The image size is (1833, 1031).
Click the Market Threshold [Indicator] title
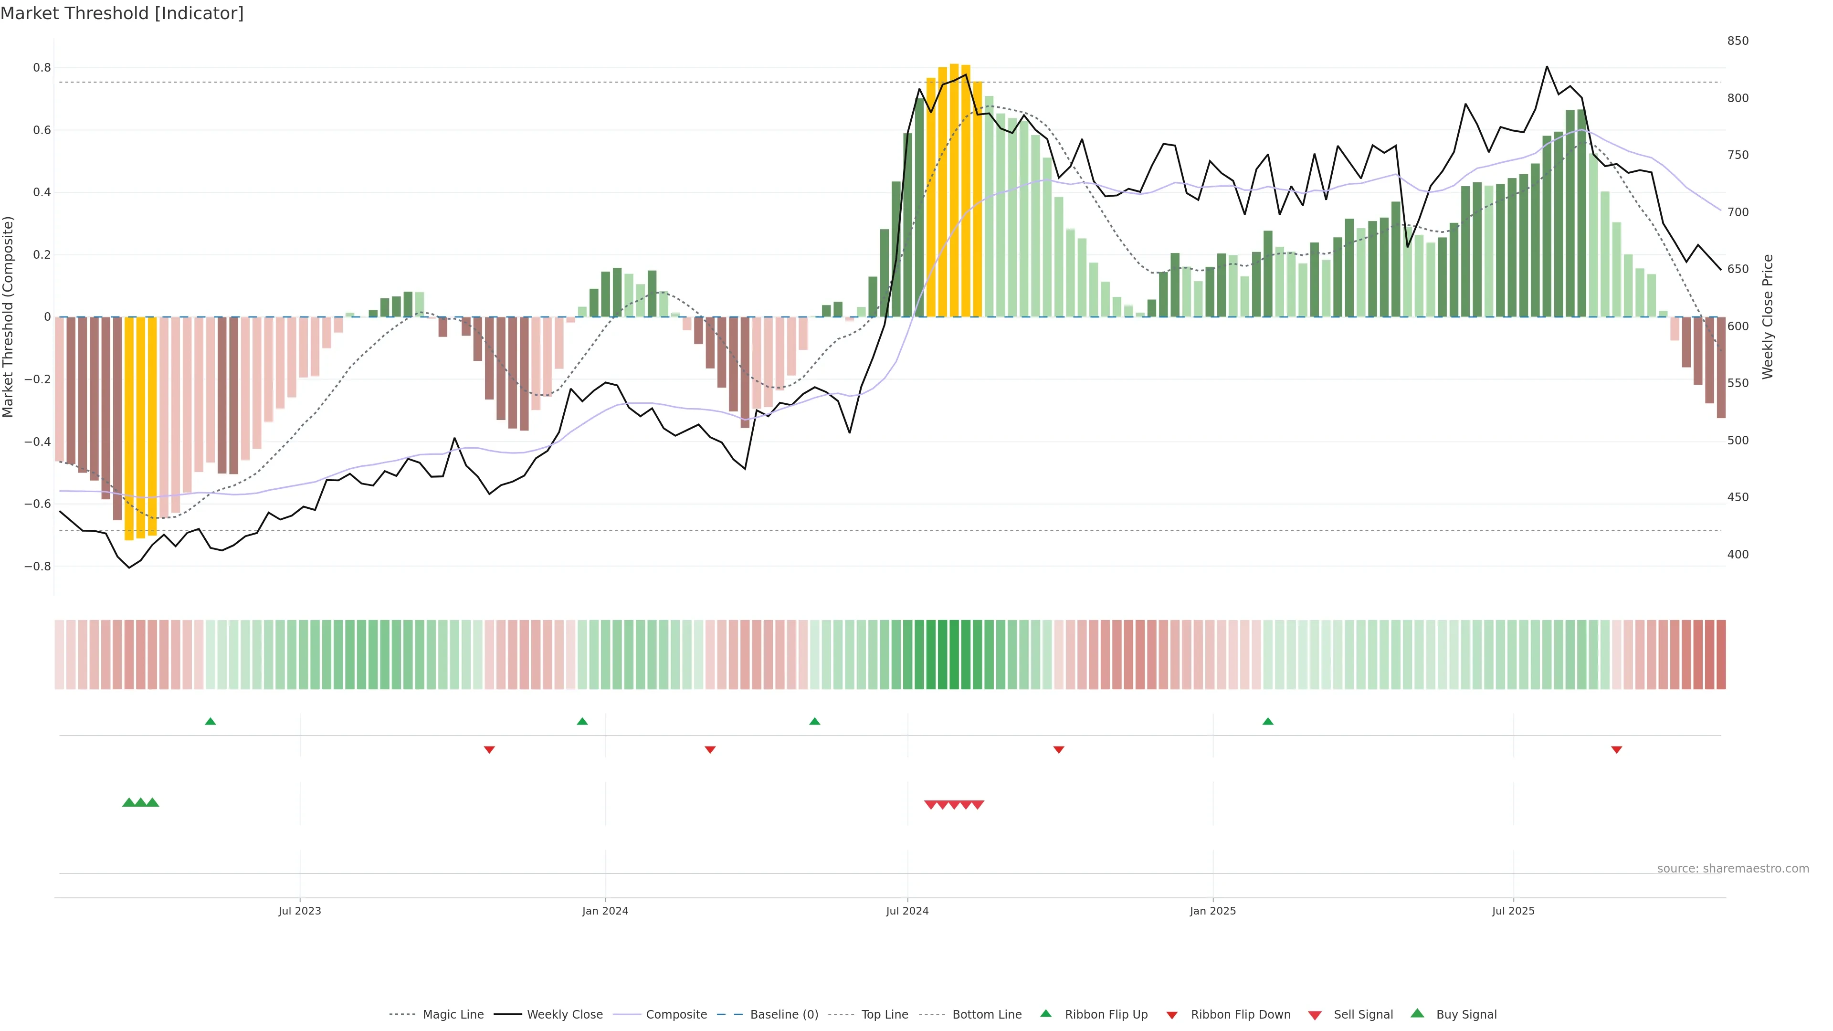click(122, 13)
